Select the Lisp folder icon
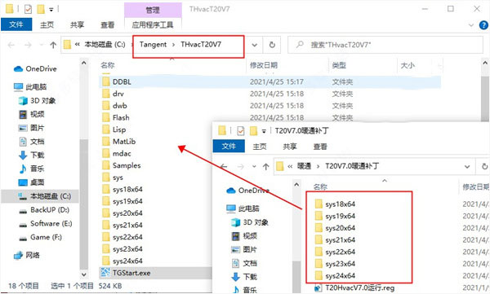 [106, 129]
